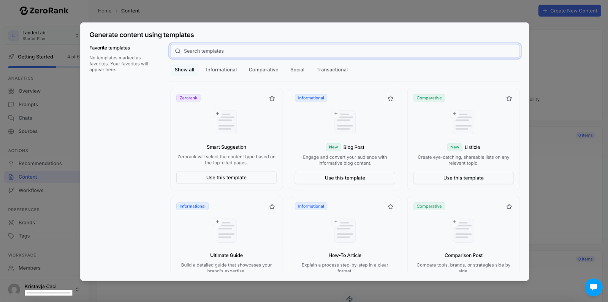Click the New badge beside Listicle

coord(454,147)
